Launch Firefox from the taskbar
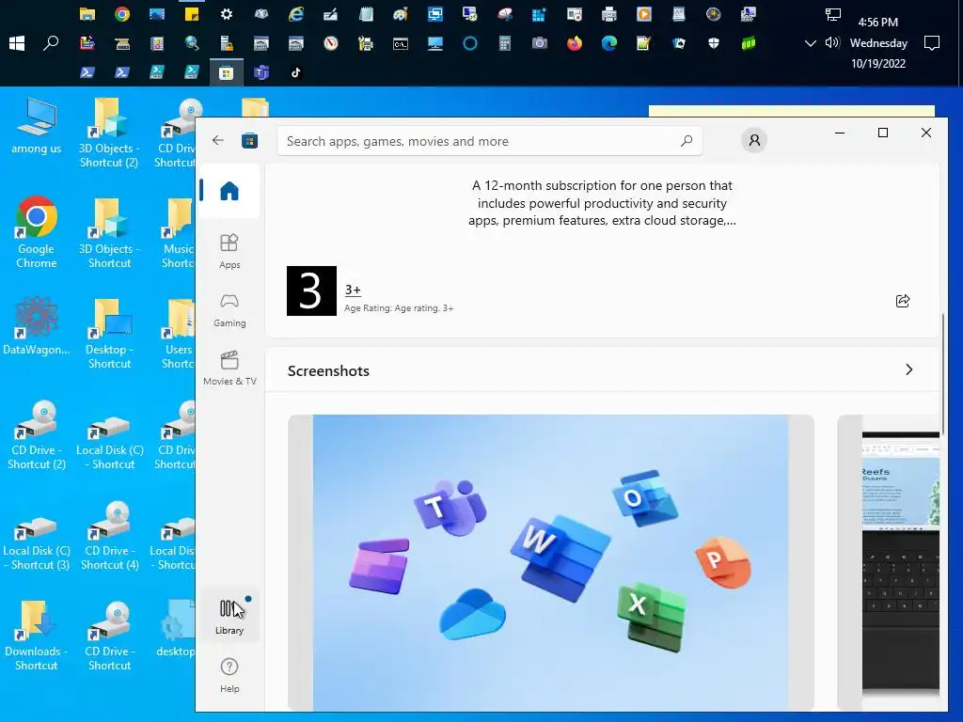Viewport: 963px width, 722px height. tap(575, 43)
